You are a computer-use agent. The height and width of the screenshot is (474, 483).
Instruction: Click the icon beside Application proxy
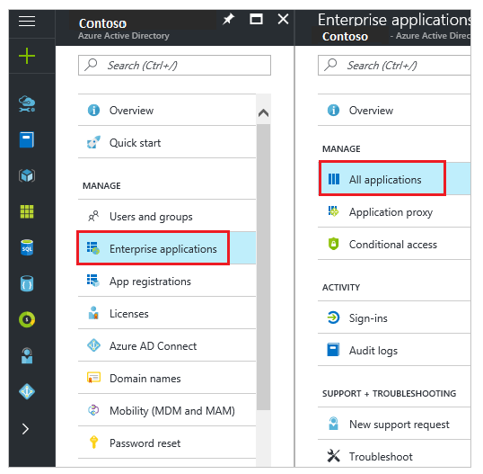tap(333, 211)
